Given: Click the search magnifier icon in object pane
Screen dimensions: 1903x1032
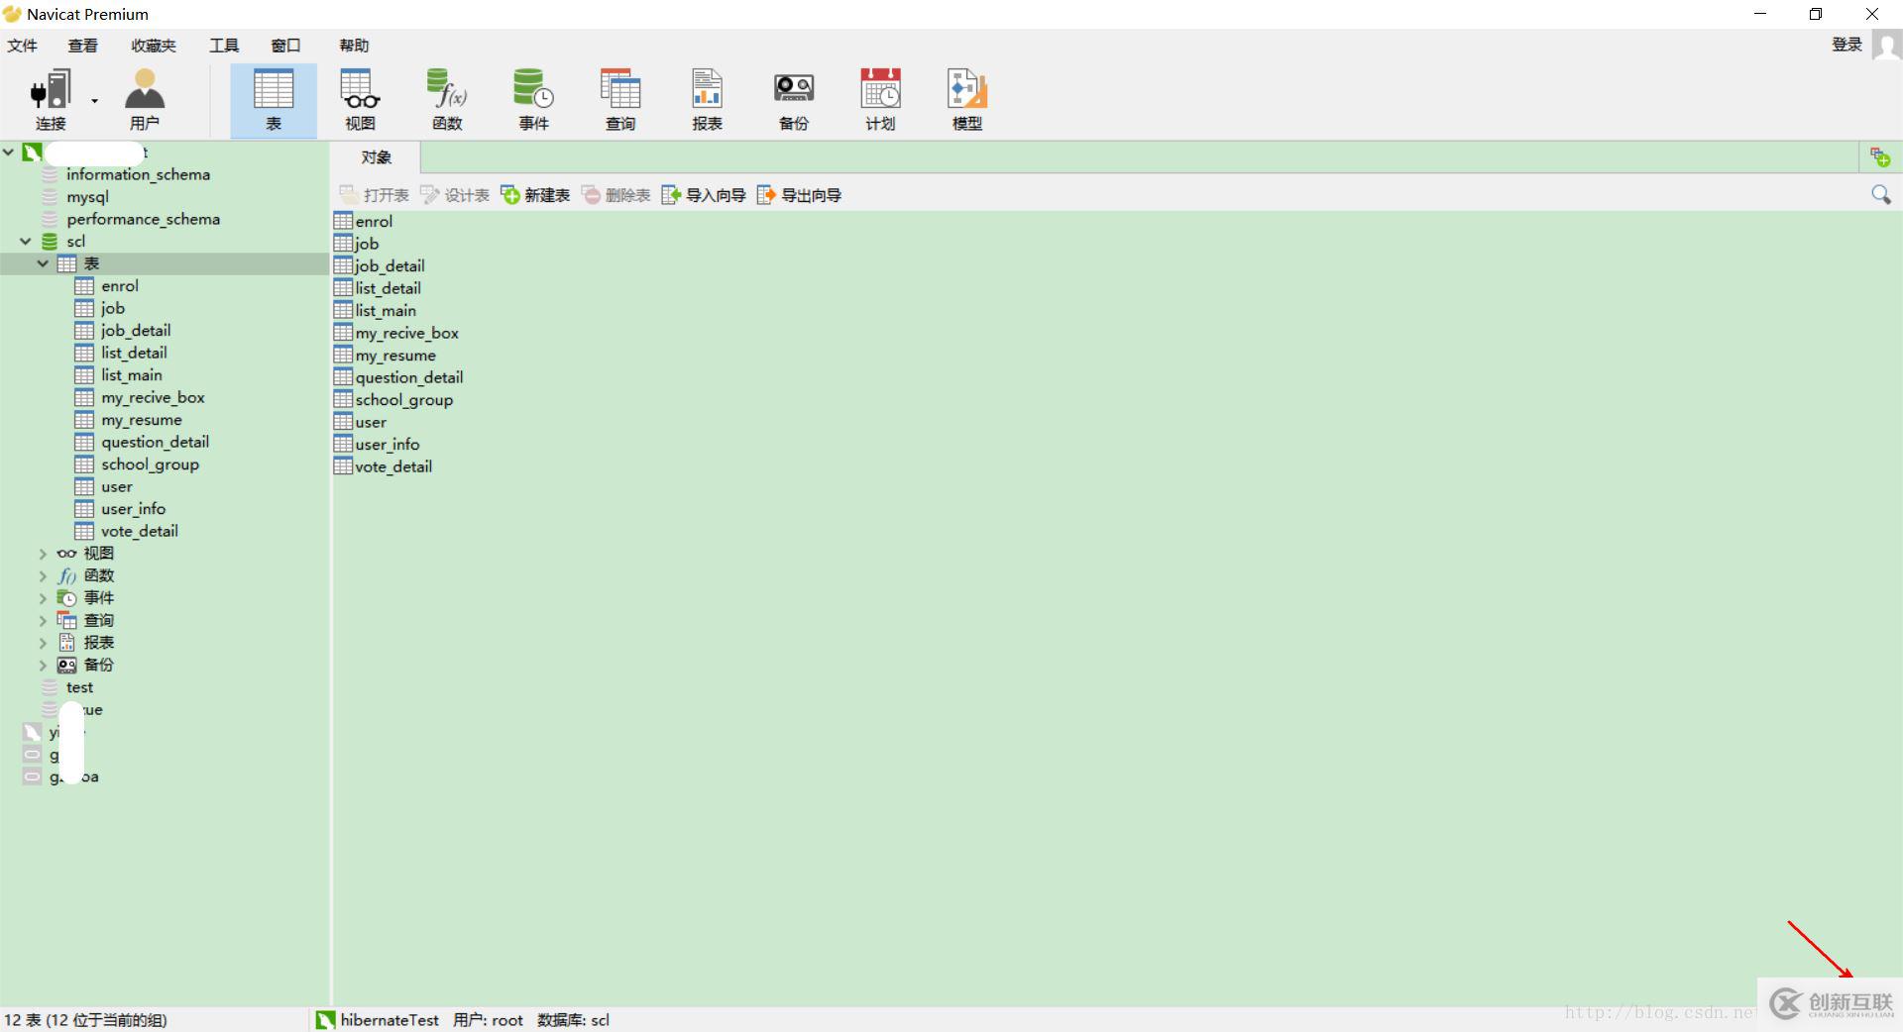Looking at the screenshot, I should pyautogui.click(x=1880, y=195).
